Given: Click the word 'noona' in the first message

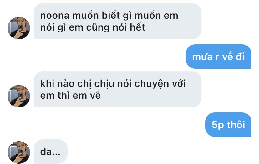Looking at the screenshot, I should tap(55, 16).
